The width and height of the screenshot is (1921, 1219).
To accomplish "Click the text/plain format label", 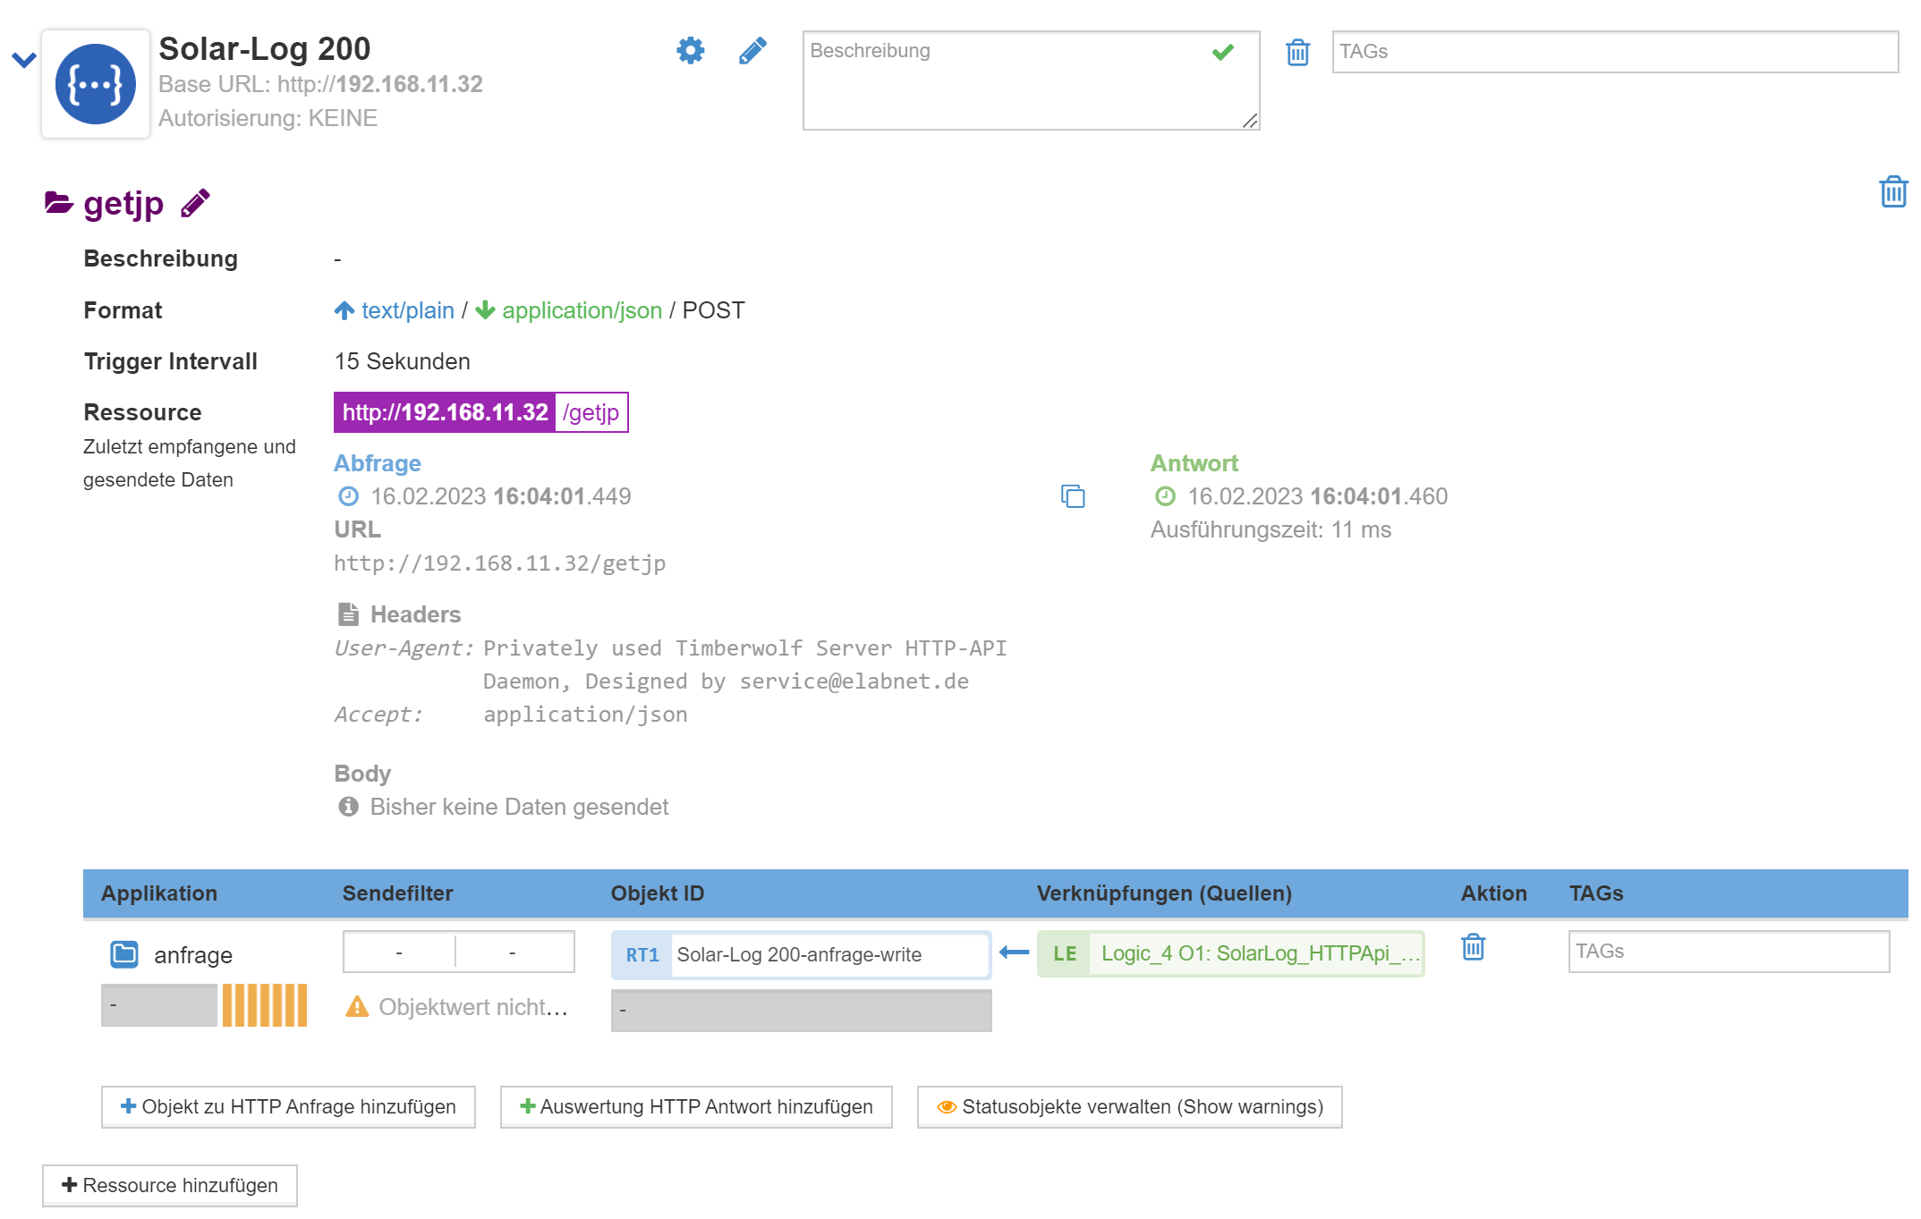I will [x=408, y=310].
